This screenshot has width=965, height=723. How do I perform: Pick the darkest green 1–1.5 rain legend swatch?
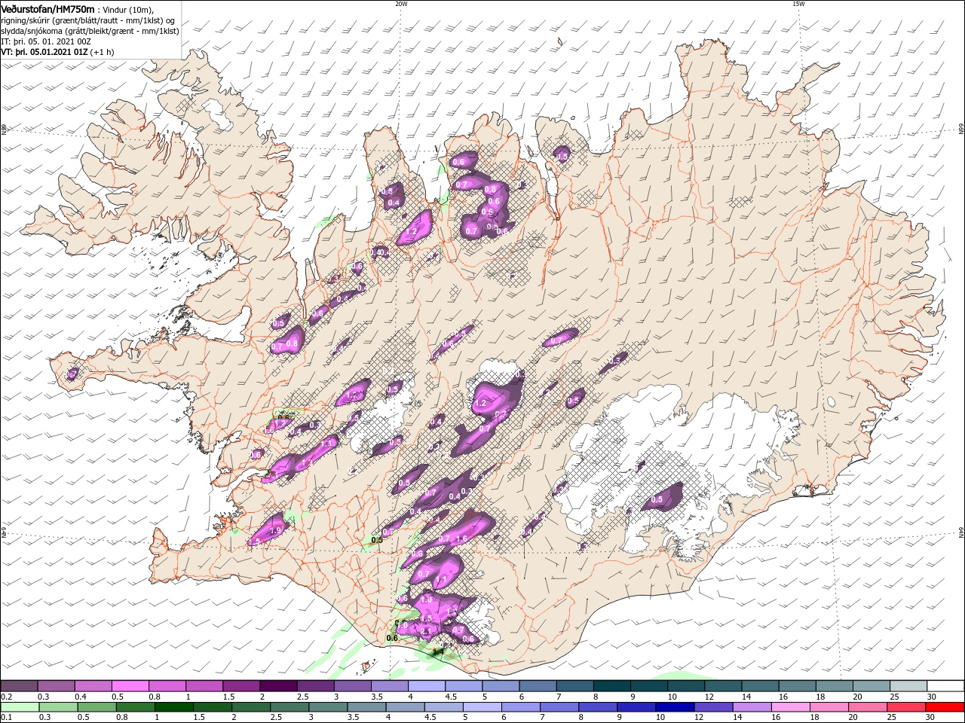pyautogui.click(x=173, y=707)
